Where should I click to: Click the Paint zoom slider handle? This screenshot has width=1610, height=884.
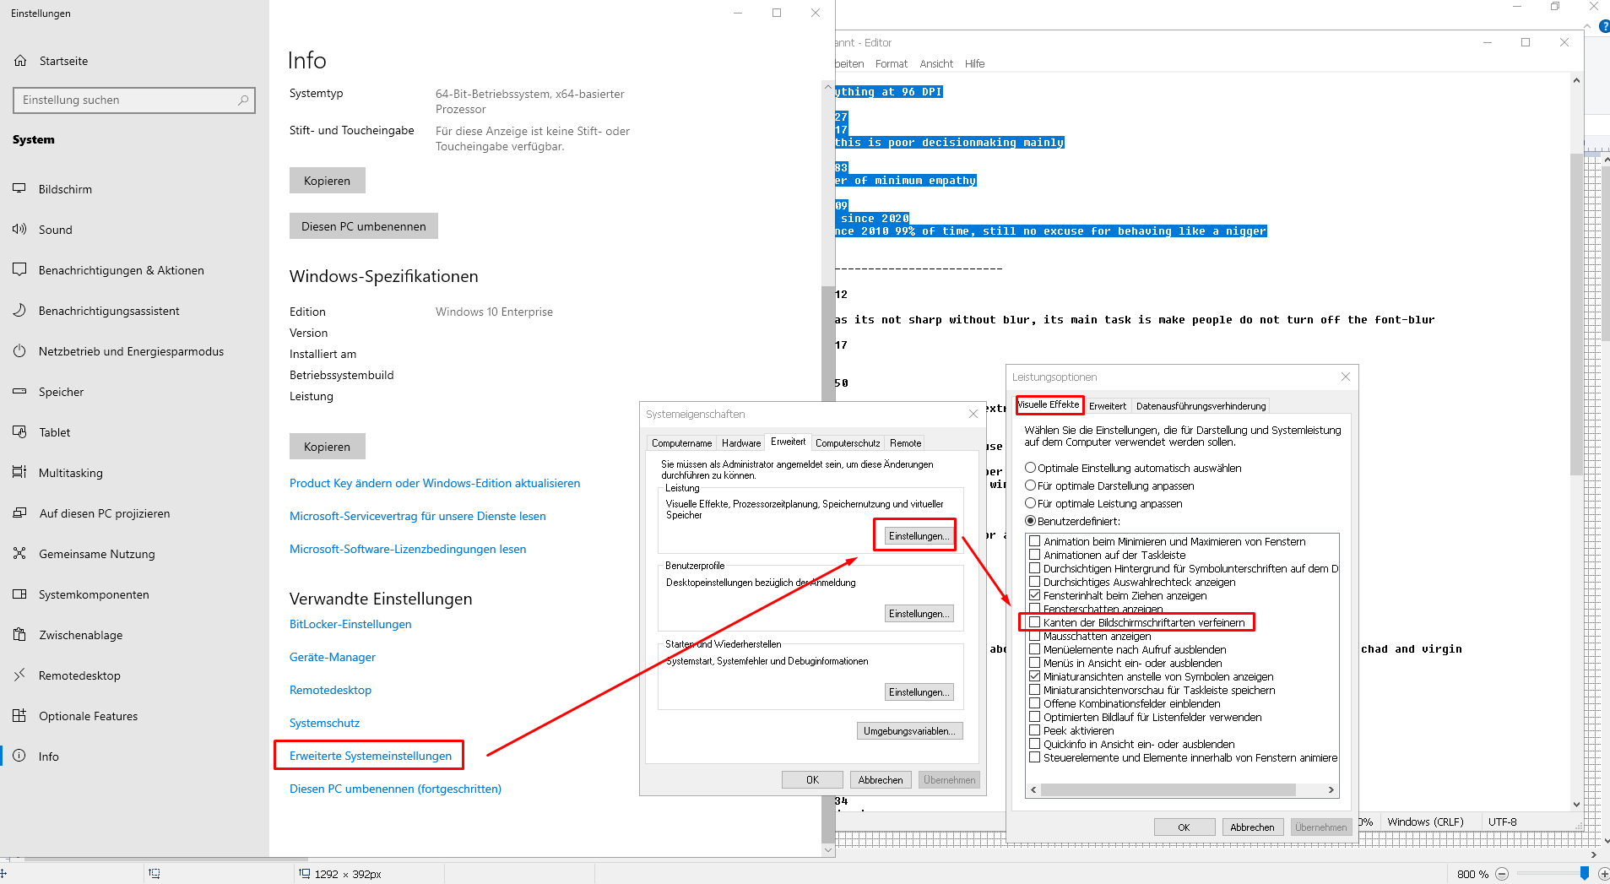[1585, 873]
